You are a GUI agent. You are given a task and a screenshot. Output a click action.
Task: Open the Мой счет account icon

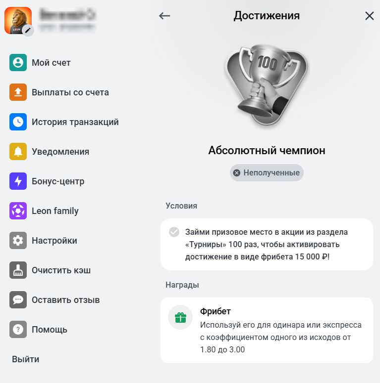pos(18,63)
